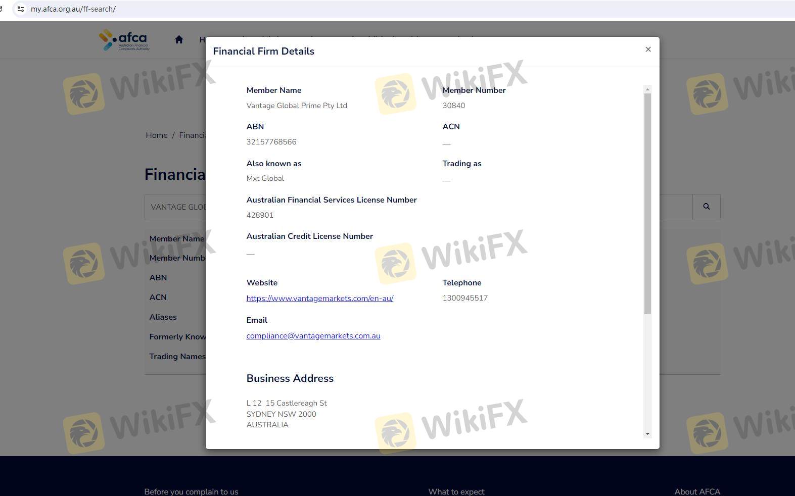Click the ABN value 32157768566
Image resolution: width=795 pixels, height=496 pixels.
tap(271, 142)
